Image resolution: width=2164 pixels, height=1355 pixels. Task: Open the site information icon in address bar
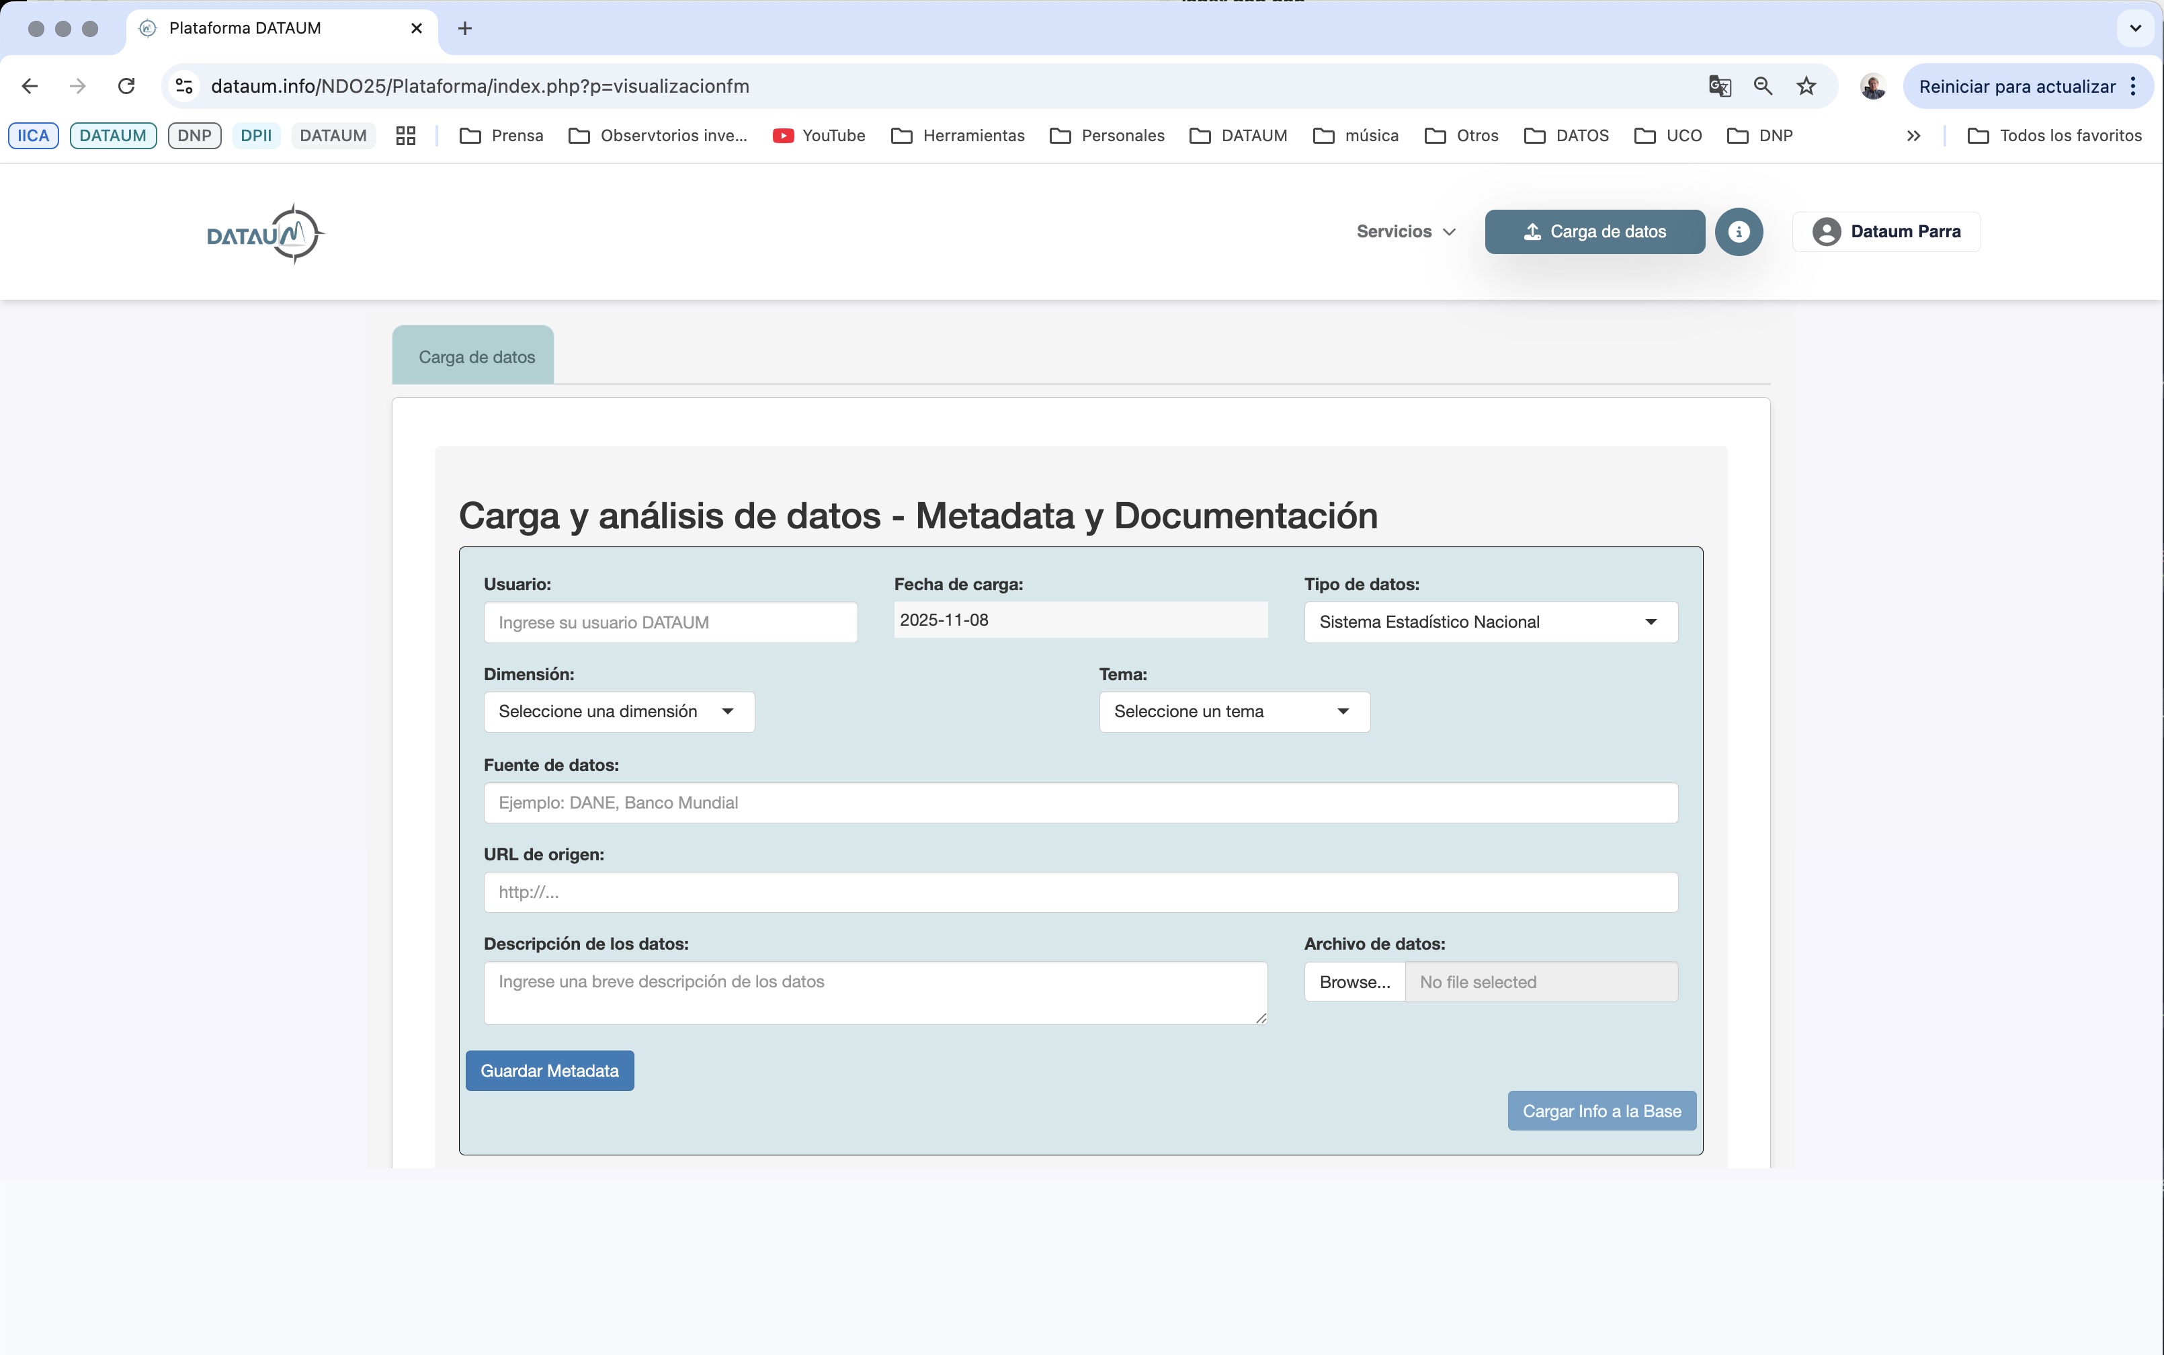point(183,86)
